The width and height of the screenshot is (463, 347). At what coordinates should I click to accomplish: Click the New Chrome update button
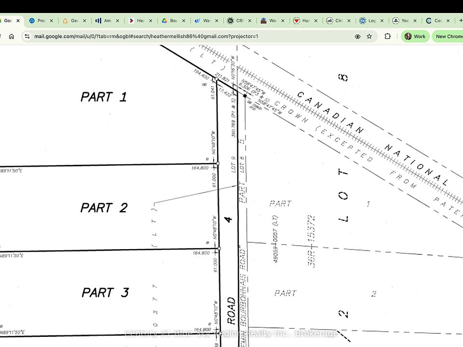[x=448, y=36]
